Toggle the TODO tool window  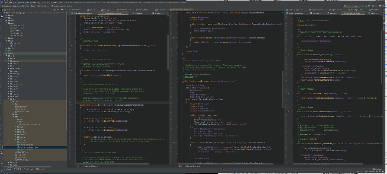pos(17,169)
